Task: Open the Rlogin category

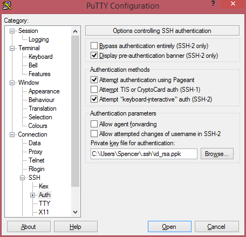Action: [37, 169]
